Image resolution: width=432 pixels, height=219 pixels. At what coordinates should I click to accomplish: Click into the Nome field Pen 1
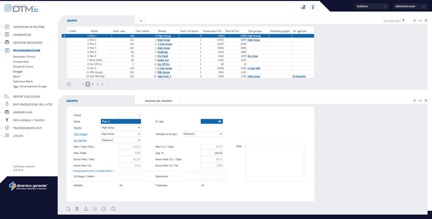click(121, 122)
